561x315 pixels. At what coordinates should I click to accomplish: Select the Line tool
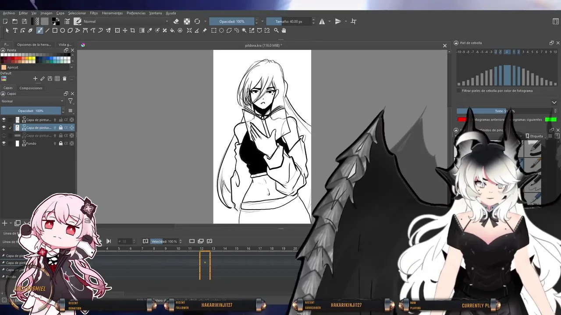47,30
